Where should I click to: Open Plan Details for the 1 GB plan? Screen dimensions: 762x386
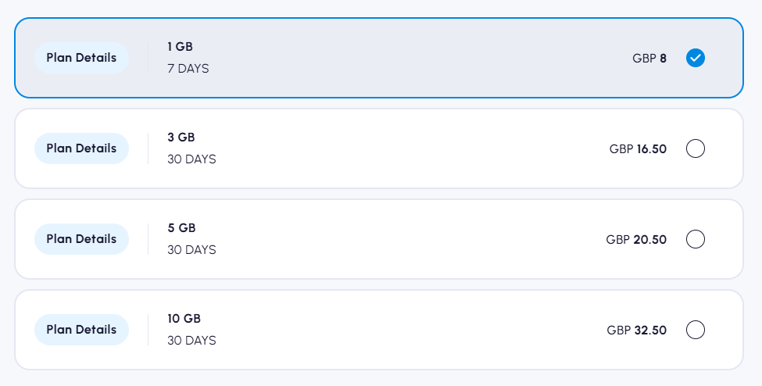[x=81, y=58]
